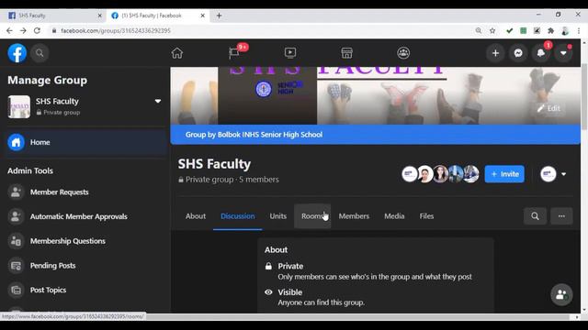
Task: Open the Messenger icon
Action: click(x=518, y=53)
